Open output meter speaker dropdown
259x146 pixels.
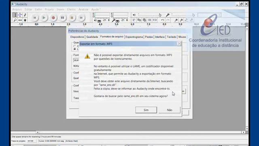pos(99,21)
